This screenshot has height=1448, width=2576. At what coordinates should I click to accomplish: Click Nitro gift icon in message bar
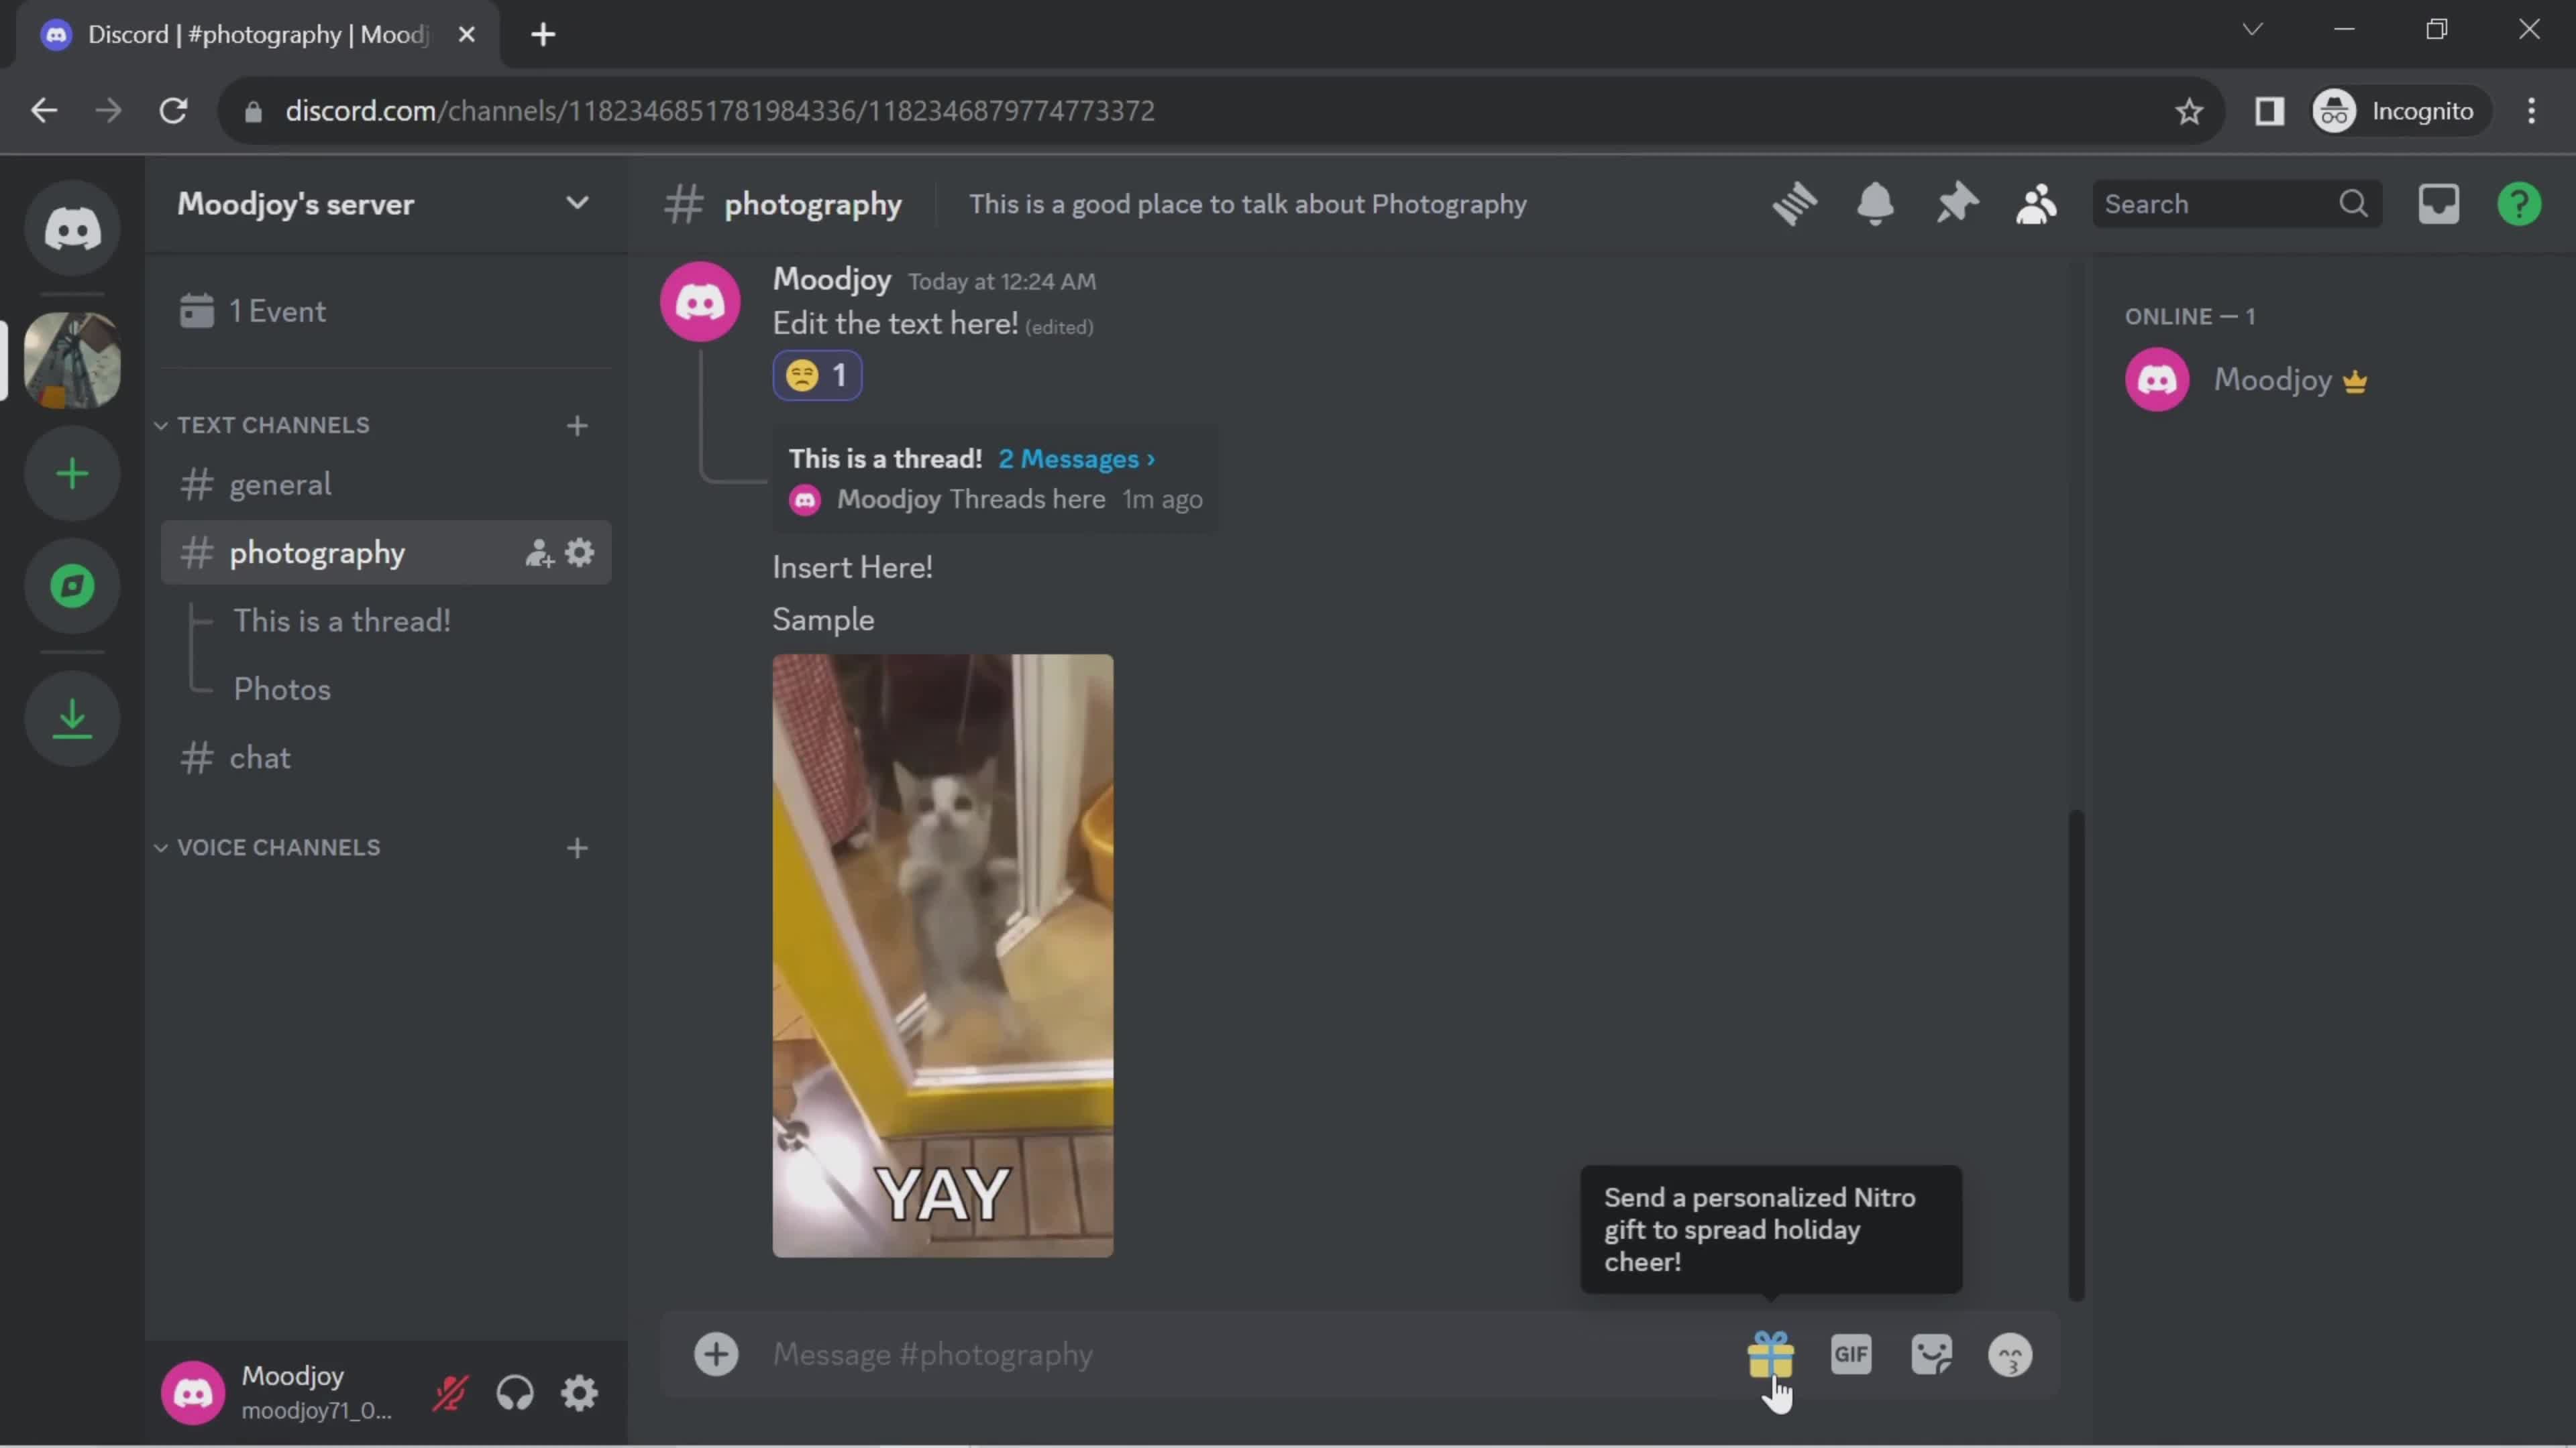[x=1770, y=1355]
